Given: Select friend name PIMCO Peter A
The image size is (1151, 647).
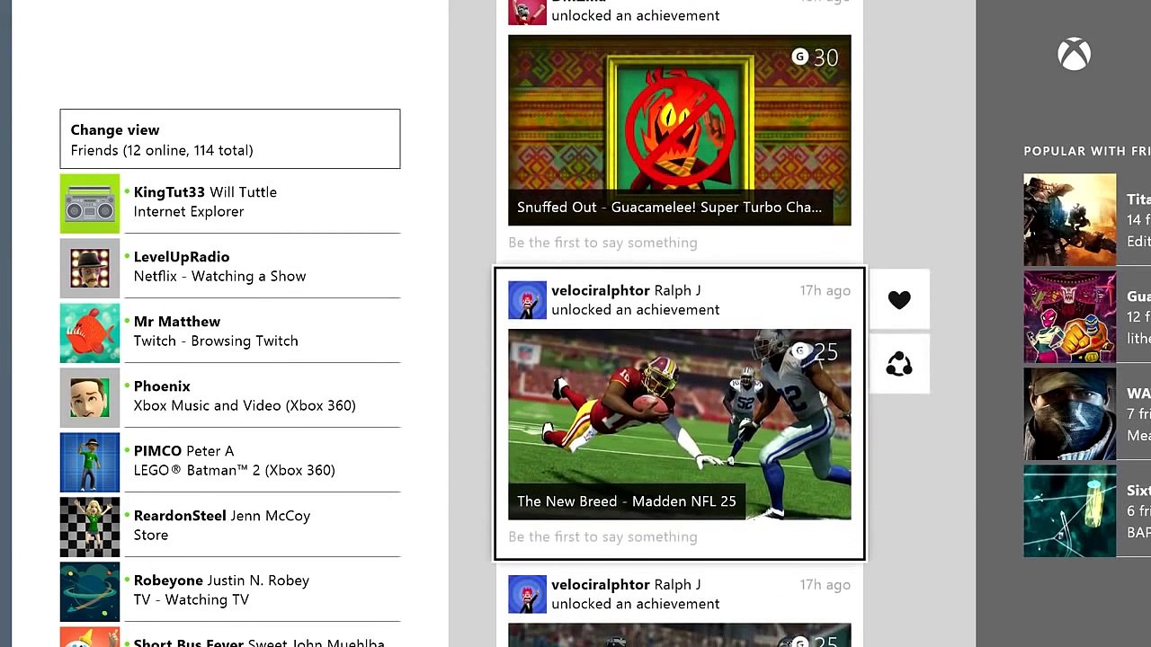Looking at the screenshot, I should coord(183,451).
